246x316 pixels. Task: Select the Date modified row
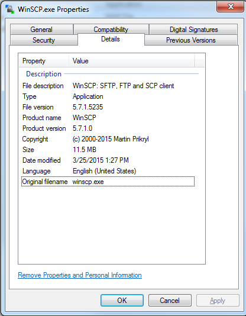coord(108,160)
